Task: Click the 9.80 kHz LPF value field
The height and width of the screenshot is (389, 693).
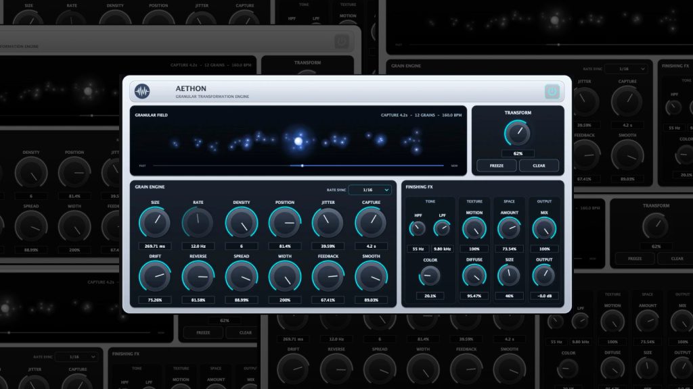Action: 442,249
